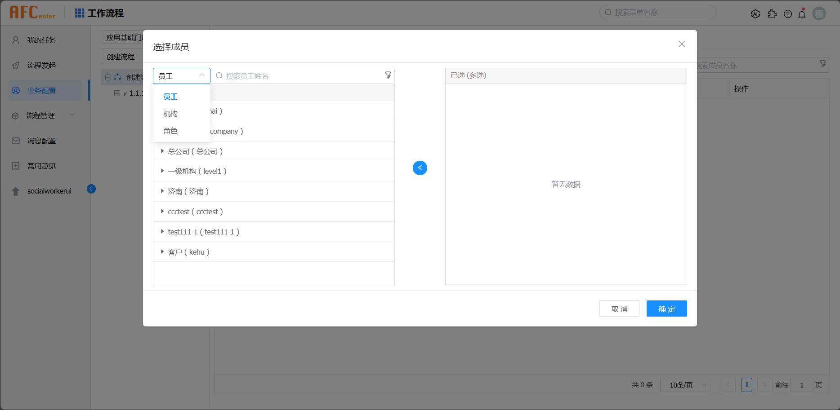This screenshot has height=410, width=840.
Task: Open the app grid icon beside 工作流程
Action: [x=80, y=13]
